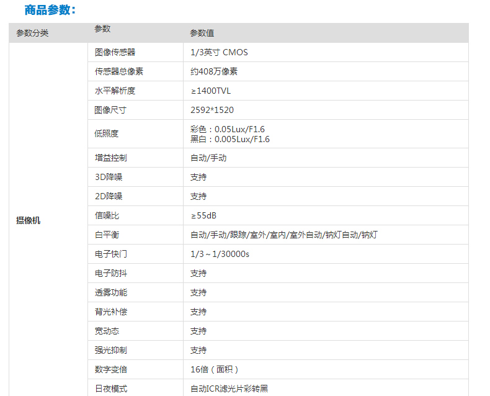Viewport: 490px width, 396px height.
Task: Select the value 1/3英寸 CMOS
Action: click(219, 52)
